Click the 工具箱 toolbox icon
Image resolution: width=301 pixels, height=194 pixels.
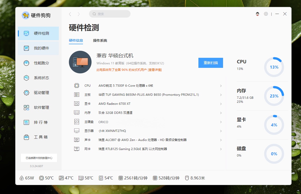[x=26, y=137]
